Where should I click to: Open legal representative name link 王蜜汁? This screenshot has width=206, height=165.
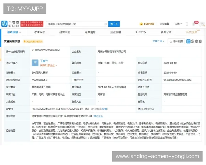click(x=44, y=61)
